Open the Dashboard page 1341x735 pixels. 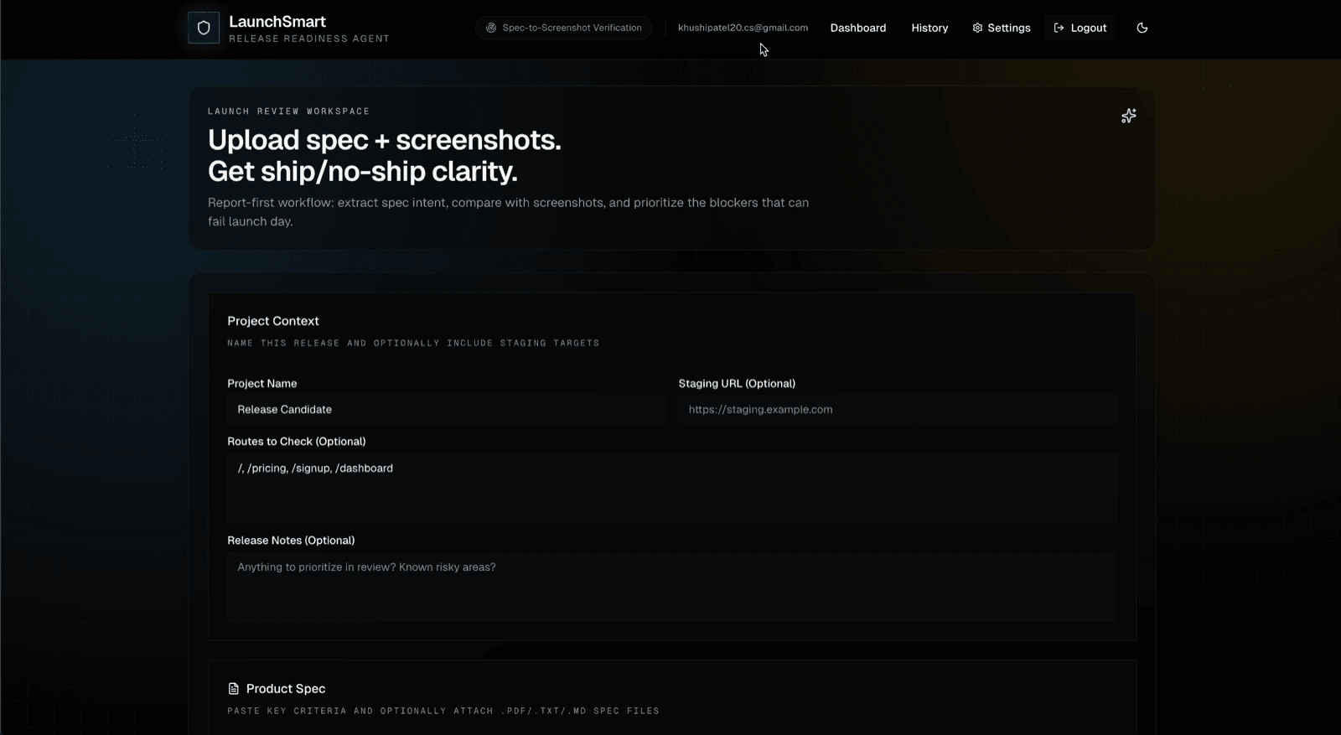pos(858,28)
